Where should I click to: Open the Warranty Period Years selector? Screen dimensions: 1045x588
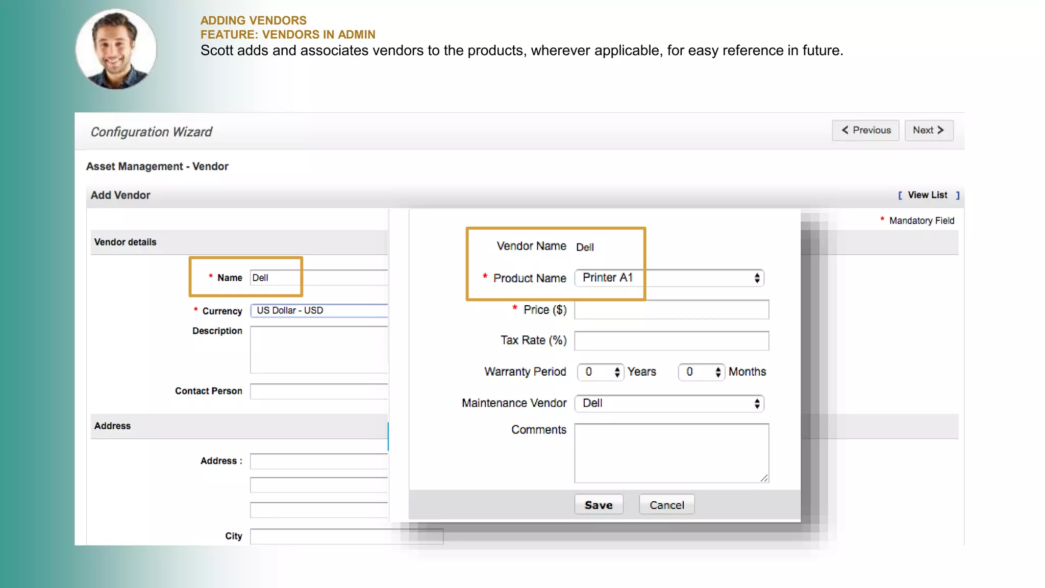[x=600, y=372]
